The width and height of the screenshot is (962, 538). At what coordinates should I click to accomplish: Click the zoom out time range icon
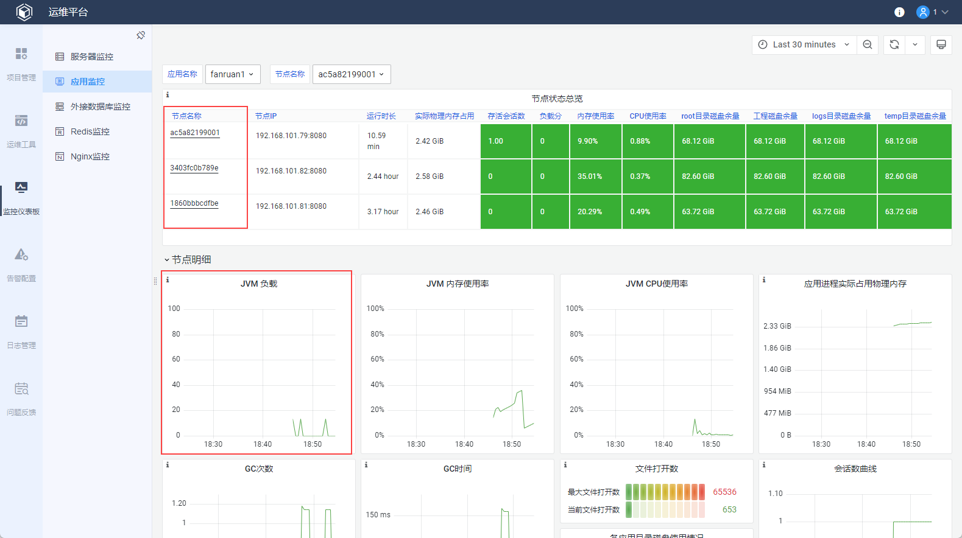click(x=868, y=44)
